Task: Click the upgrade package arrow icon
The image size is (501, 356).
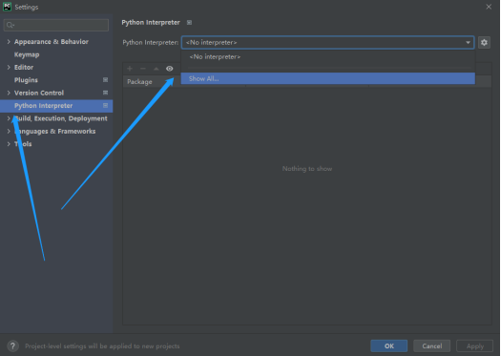Action: (x=157, y=69)
